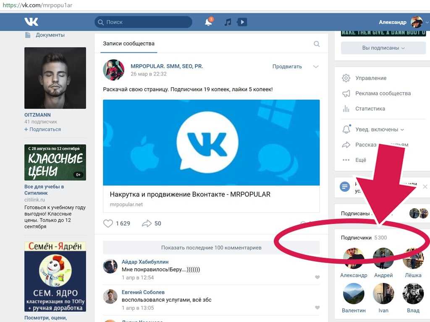Open the music player icon

point(228,22)
